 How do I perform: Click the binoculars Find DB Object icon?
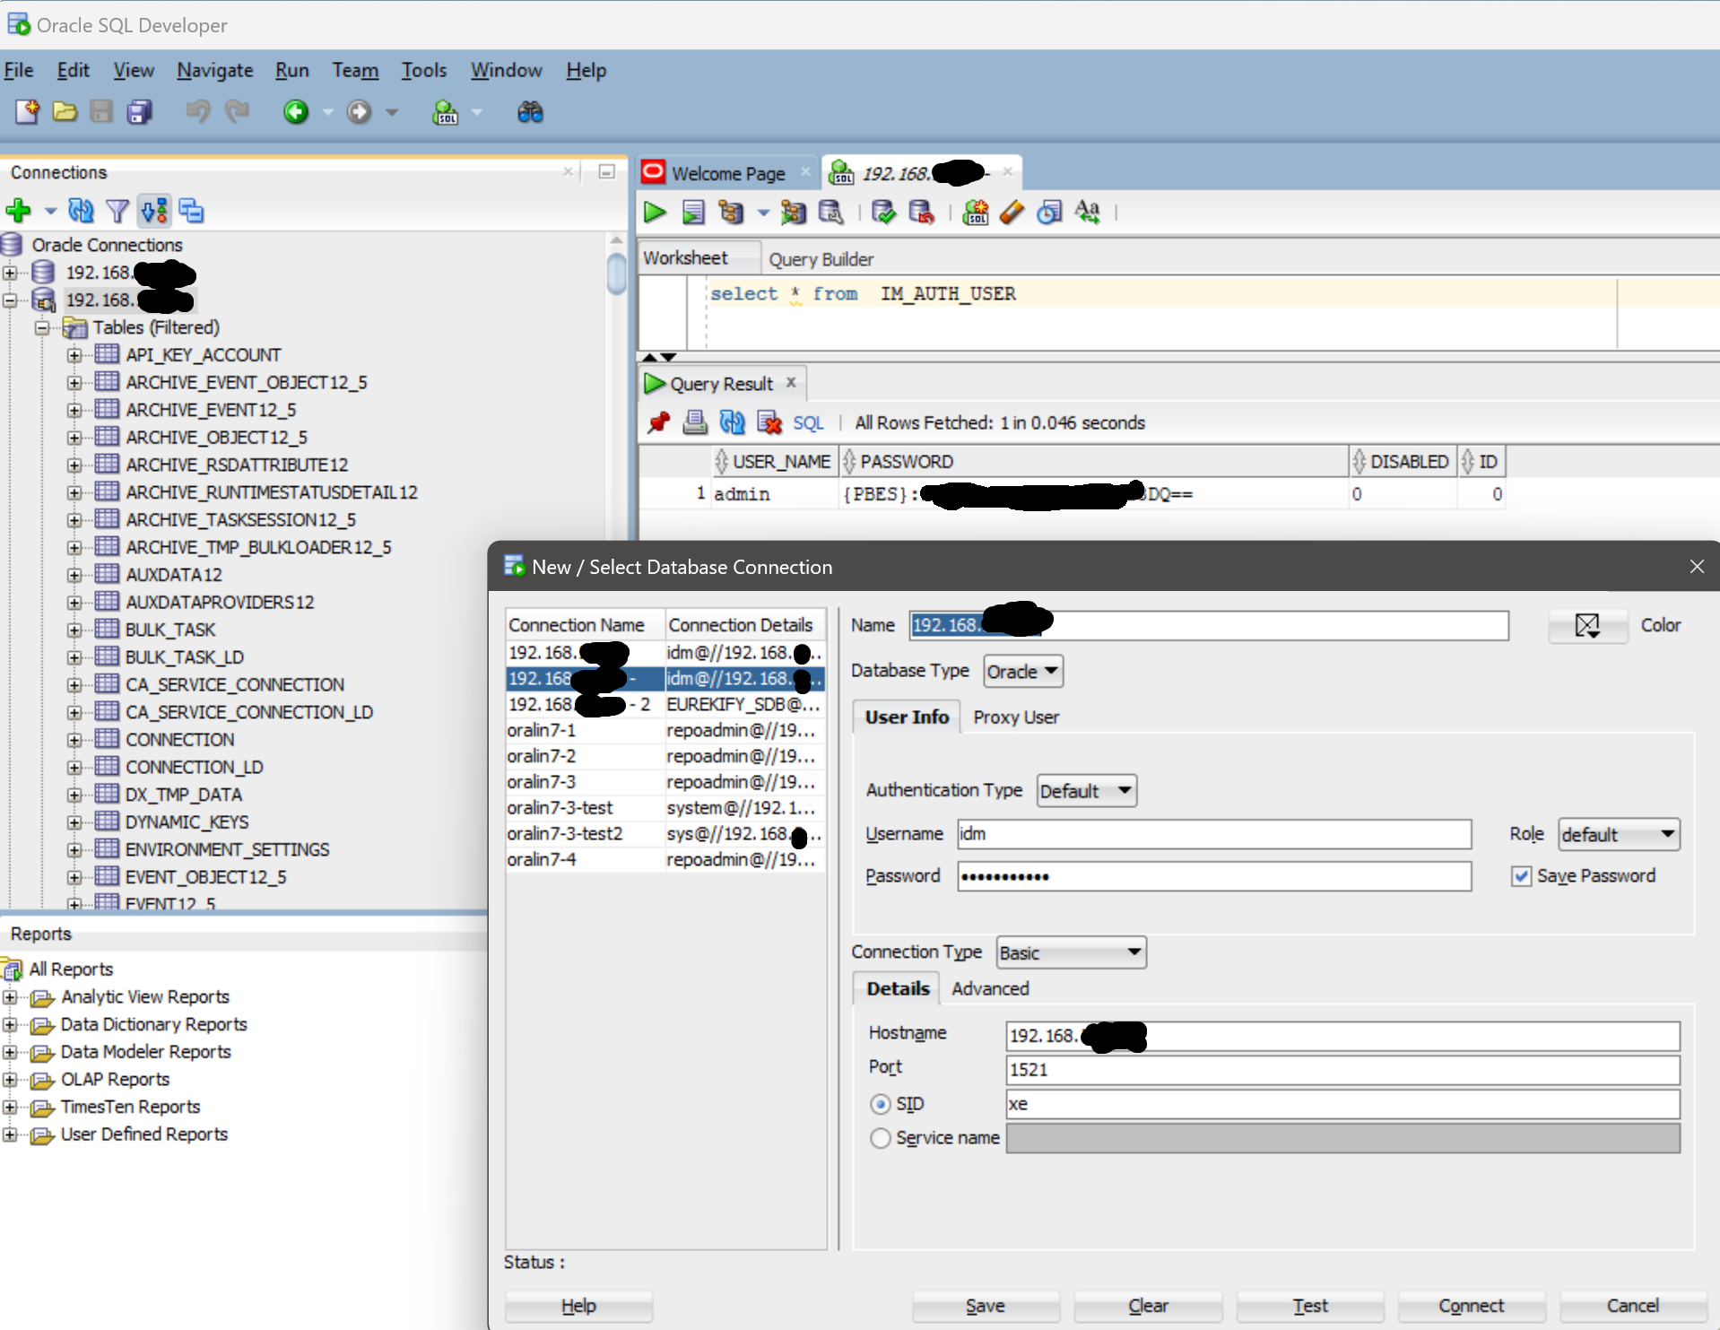coord(530,112)
